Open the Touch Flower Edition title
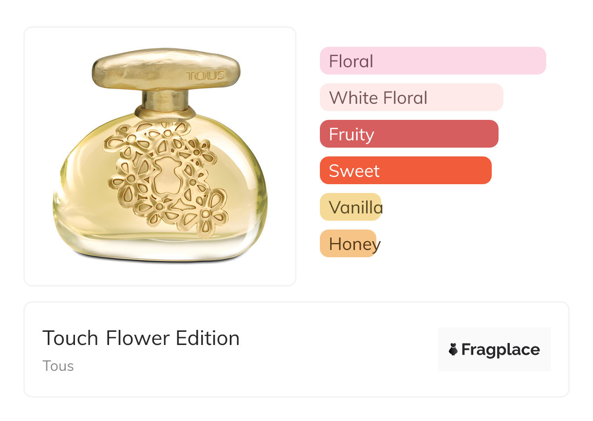Image resolution: width=593 pixels, height=421 pixels. pyautogui.click(x=141, y=338)
